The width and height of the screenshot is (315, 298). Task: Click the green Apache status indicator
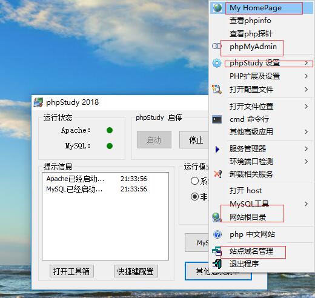110,130
